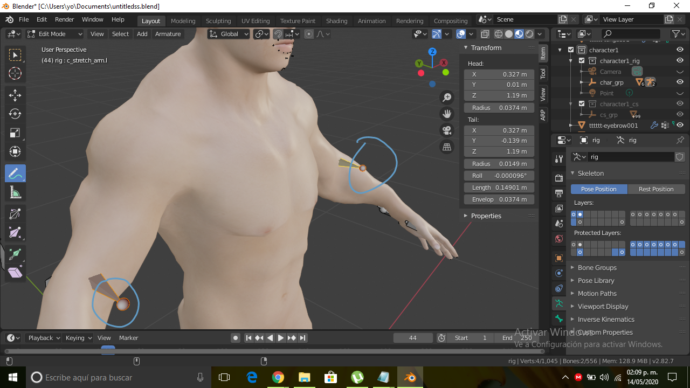Uncheck the character1_cs collection checkbox

[x=582, y=104]
